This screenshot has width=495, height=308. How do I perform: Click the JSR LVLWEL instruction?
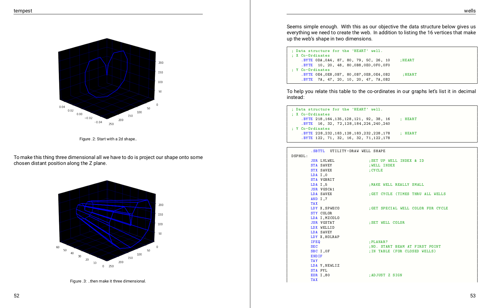tap(322, 161)
